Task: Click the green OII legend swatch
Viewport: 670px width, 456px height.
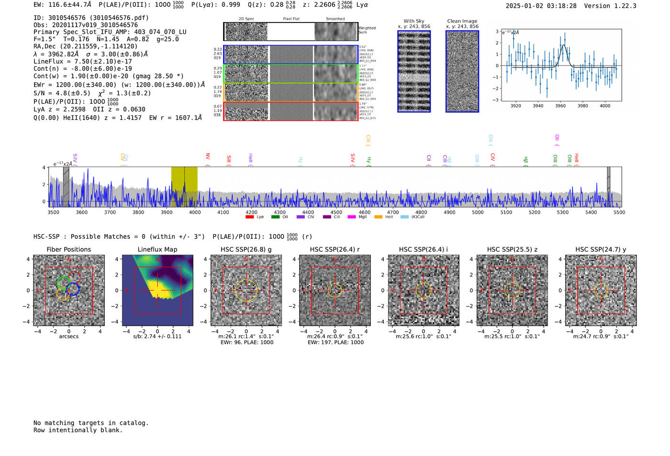Action: coord(275,217)
